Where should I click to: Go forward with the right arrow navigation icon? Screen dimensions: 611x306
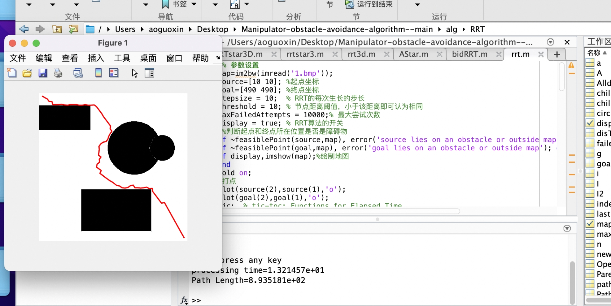click(x=40, y=29)
